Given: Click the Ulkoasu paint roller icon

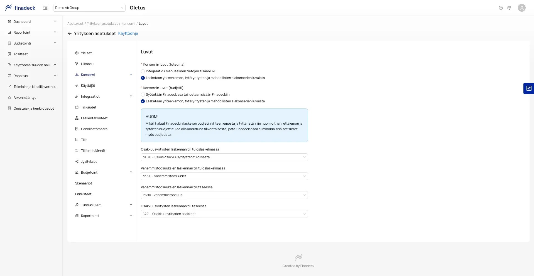Looking at the screenshot, I should (x=77, y=64).
